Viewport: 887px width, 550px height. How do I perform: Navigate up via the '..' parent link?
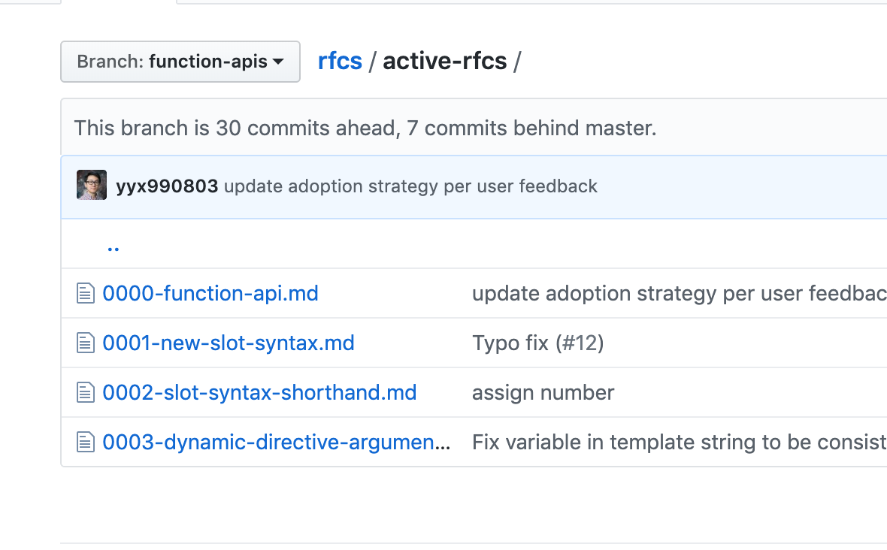coord(114,245)
